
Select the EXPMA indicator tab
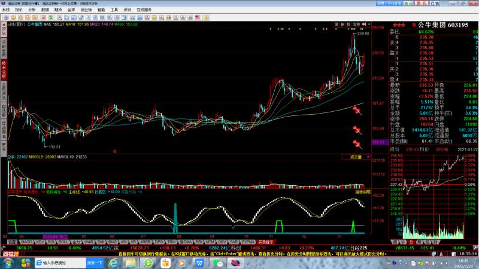tap(248, 242)
